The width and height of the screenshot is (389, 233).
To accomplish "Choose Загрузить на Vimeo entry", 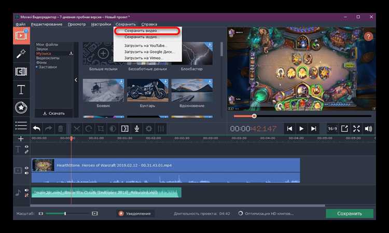I will click(147, 58).
